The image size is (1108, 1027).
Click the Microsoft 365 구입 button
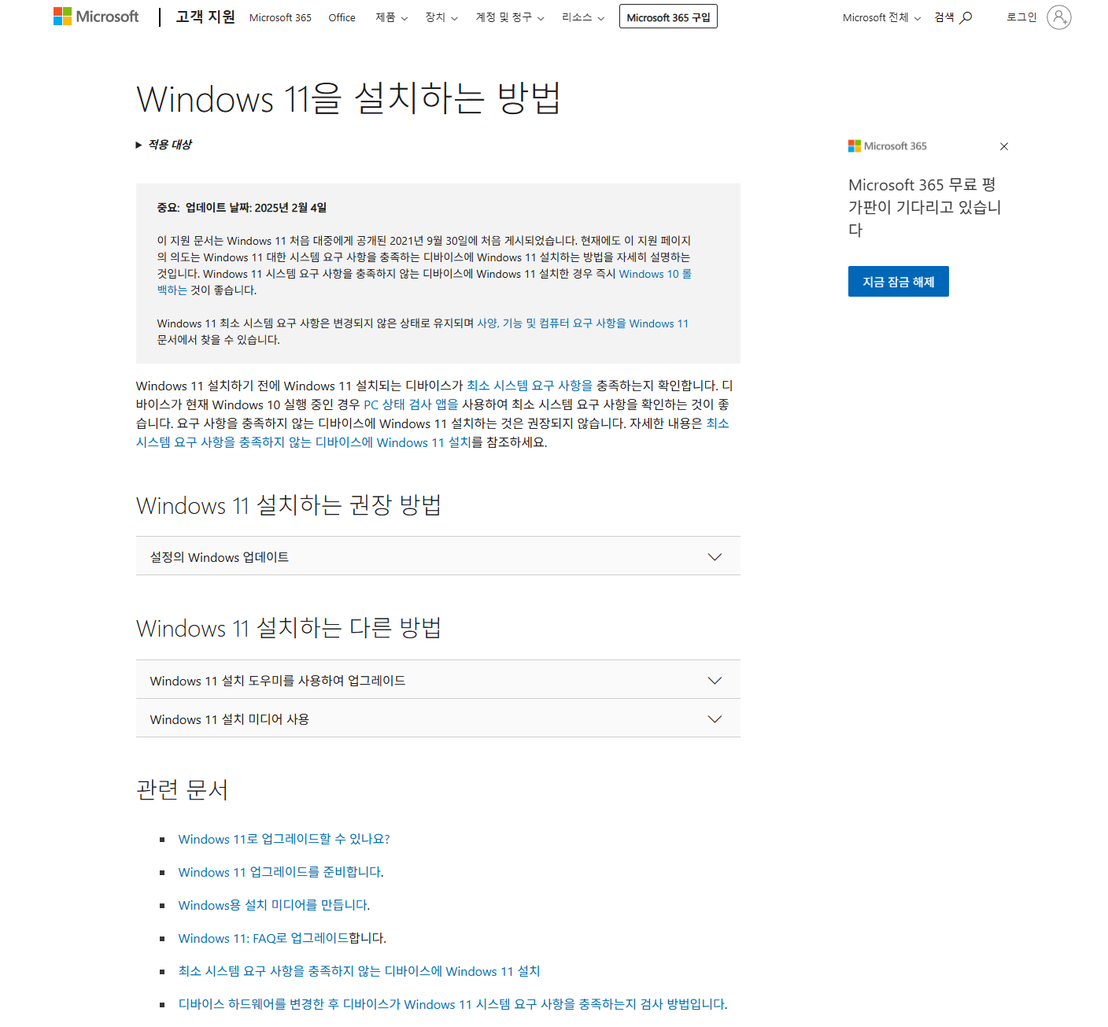pos(668,17)
